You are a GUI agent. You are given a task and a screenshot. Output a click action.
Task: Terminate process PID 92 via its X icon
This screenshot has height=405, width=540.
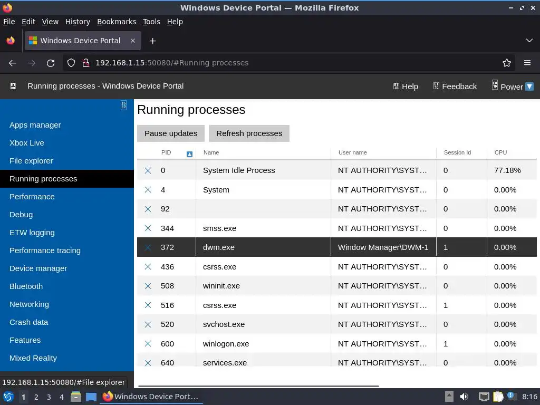(x=148, y=209)
